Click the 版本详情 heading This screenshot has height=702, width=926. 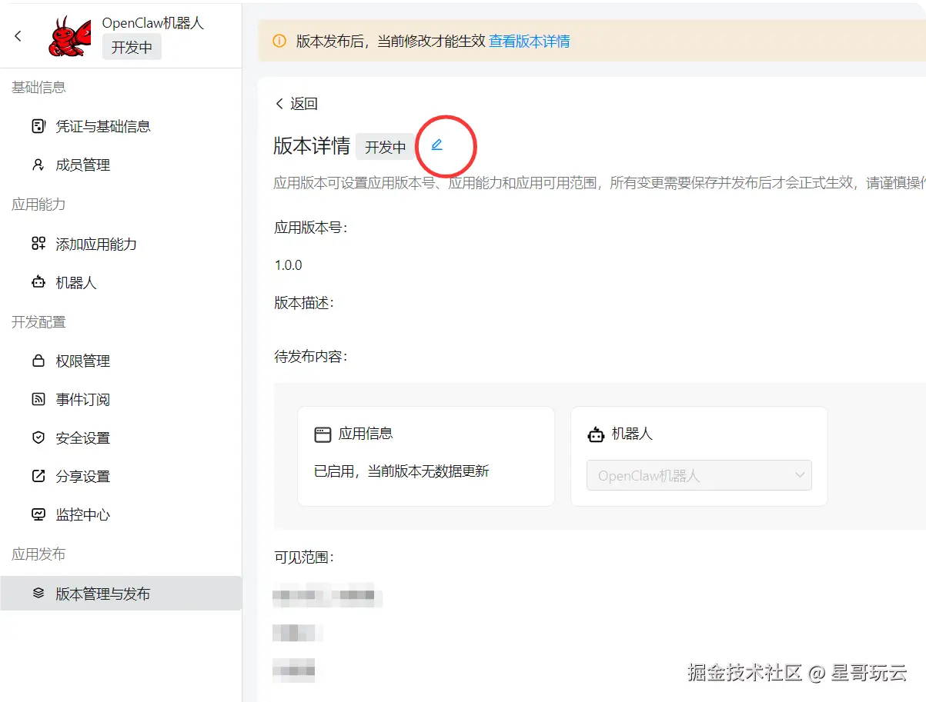pyautogui.click(x=312, y=145)
